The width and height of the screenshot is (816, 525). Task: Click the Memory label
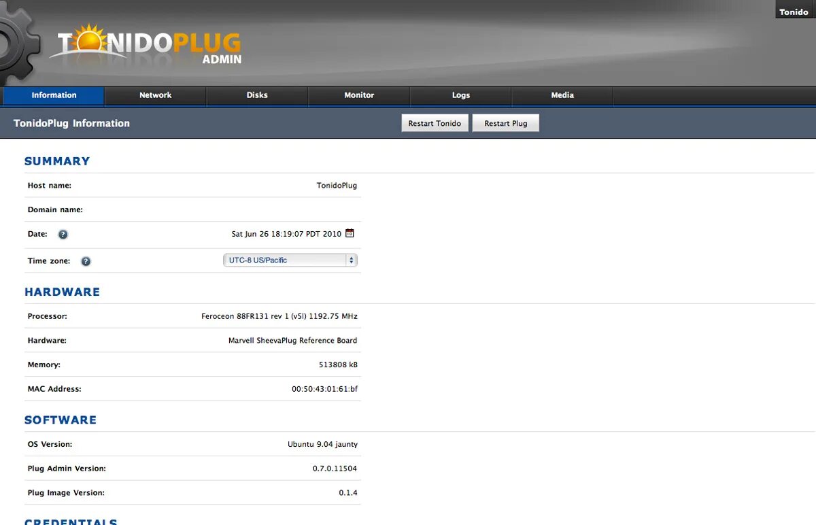[44, 365]
